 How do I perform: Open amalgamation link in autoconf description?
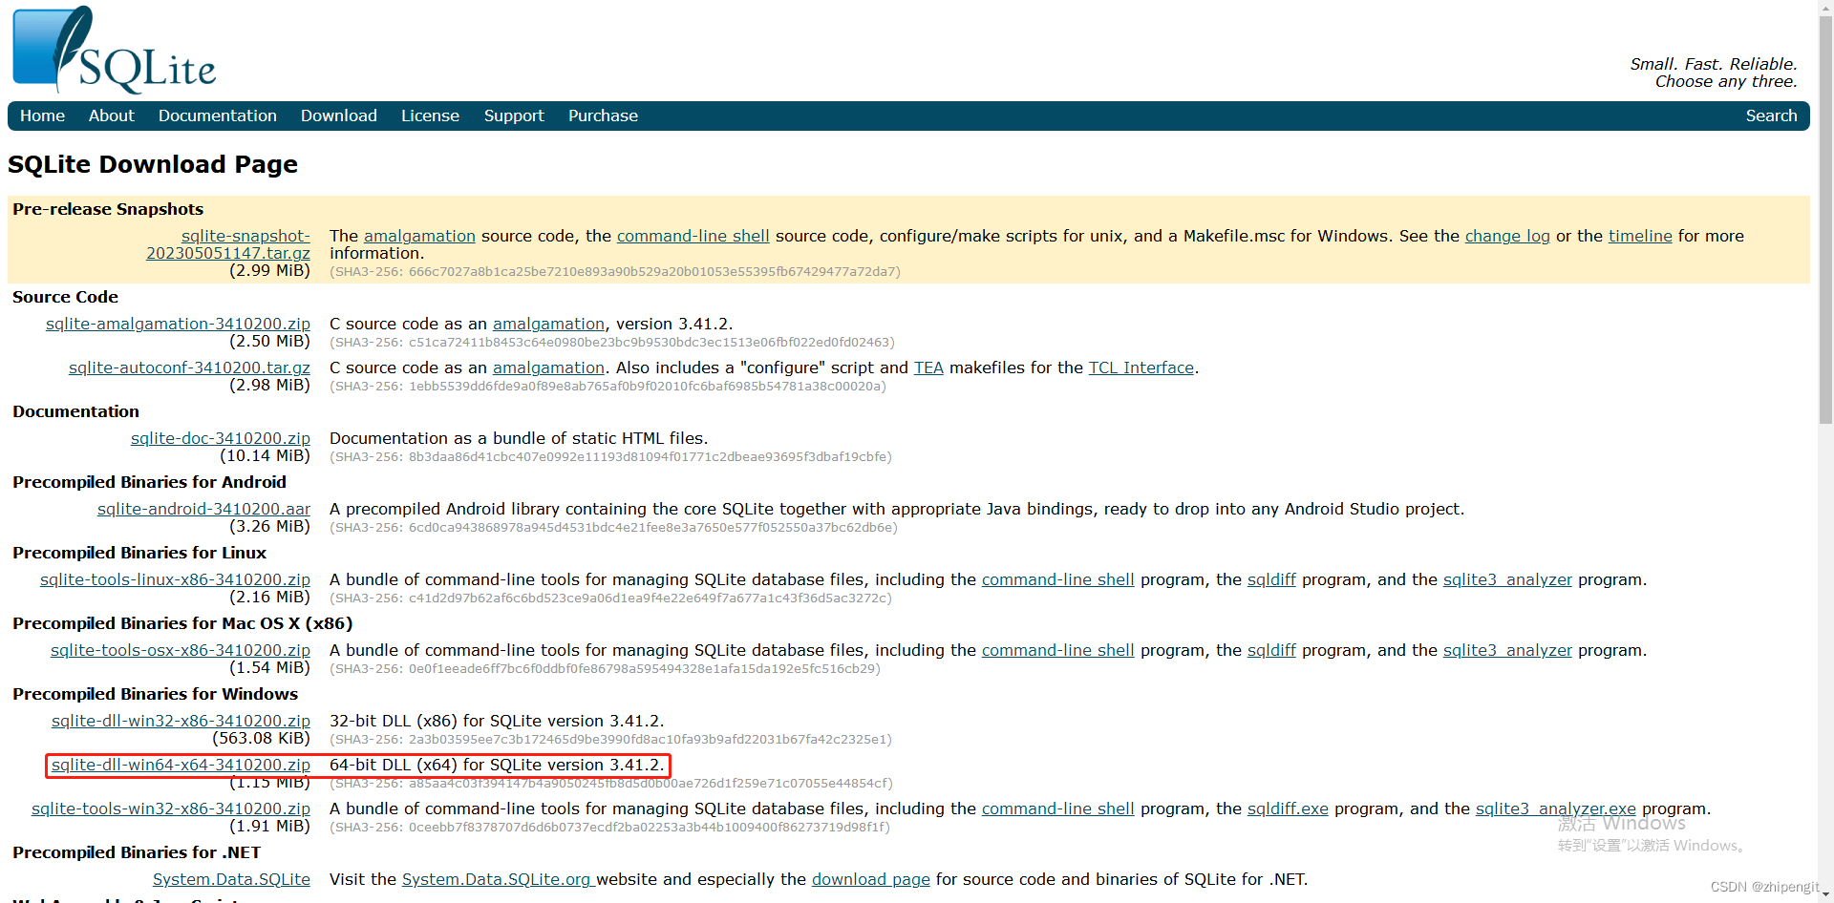[548, 367]
